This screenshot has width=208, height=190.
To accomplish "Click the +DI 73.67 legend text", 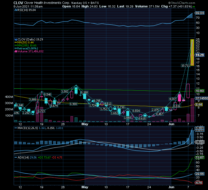I will coord(44,158).
